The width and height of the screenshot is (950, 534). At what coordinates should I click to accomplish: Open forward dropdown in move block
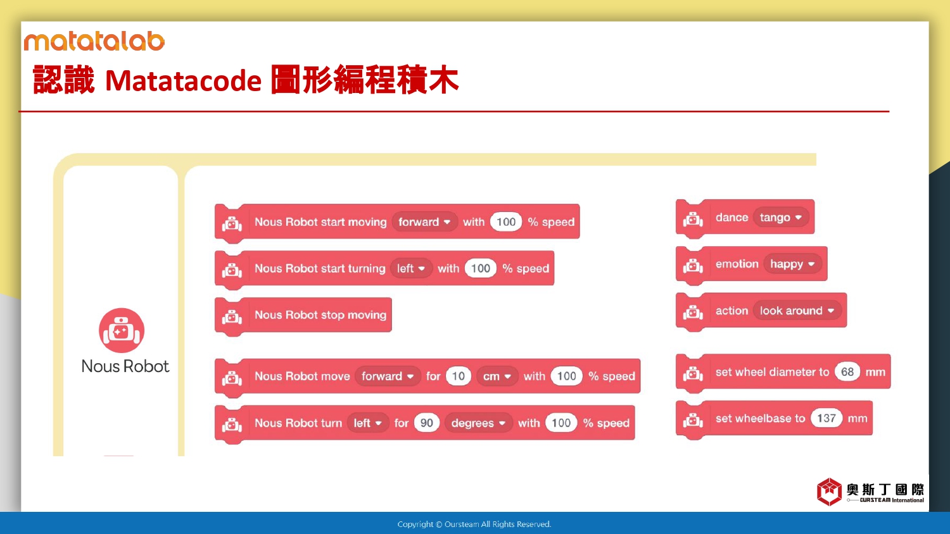click(388, 376)
